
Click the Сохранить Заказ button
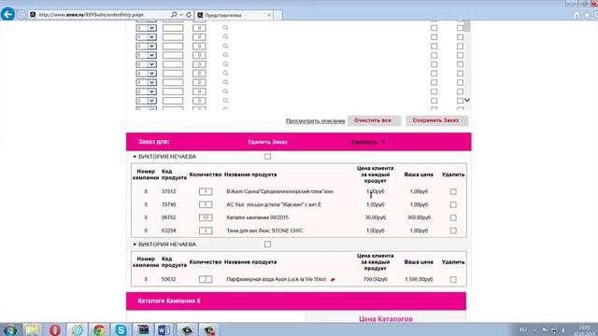[x=436, y=120]
